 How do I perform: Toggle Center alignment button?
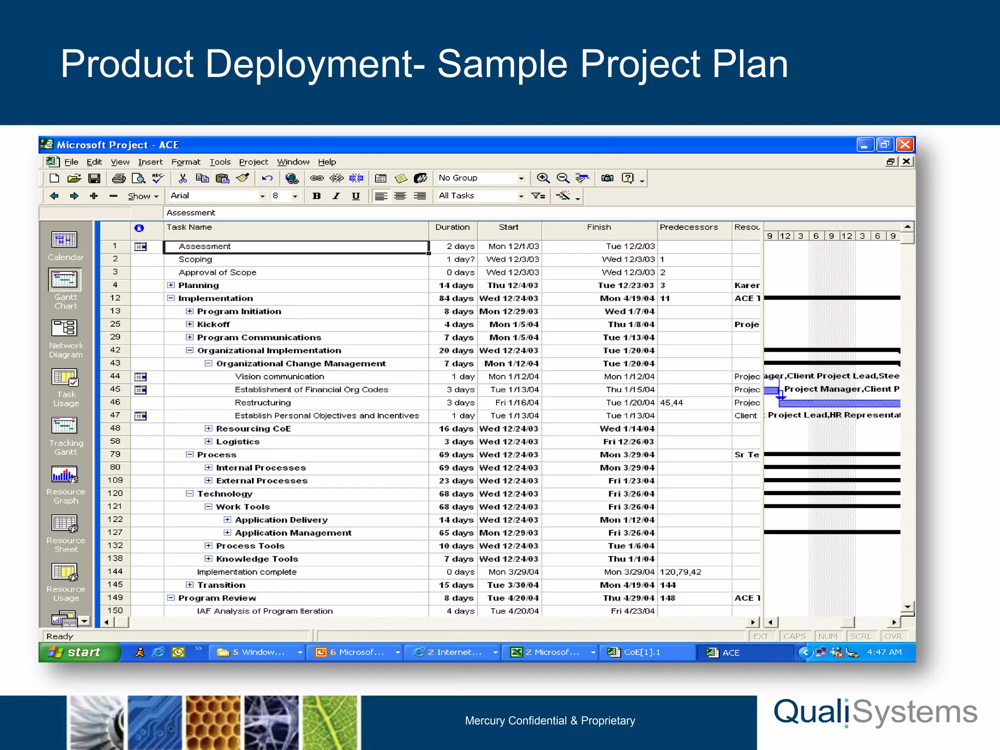(x=400, y=196)
